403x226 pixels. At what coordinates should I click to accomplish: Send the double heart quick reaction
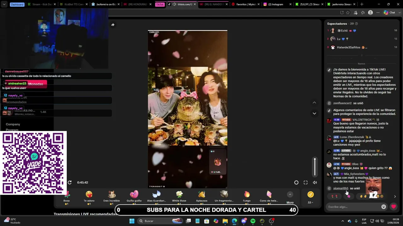coord(335,196)
